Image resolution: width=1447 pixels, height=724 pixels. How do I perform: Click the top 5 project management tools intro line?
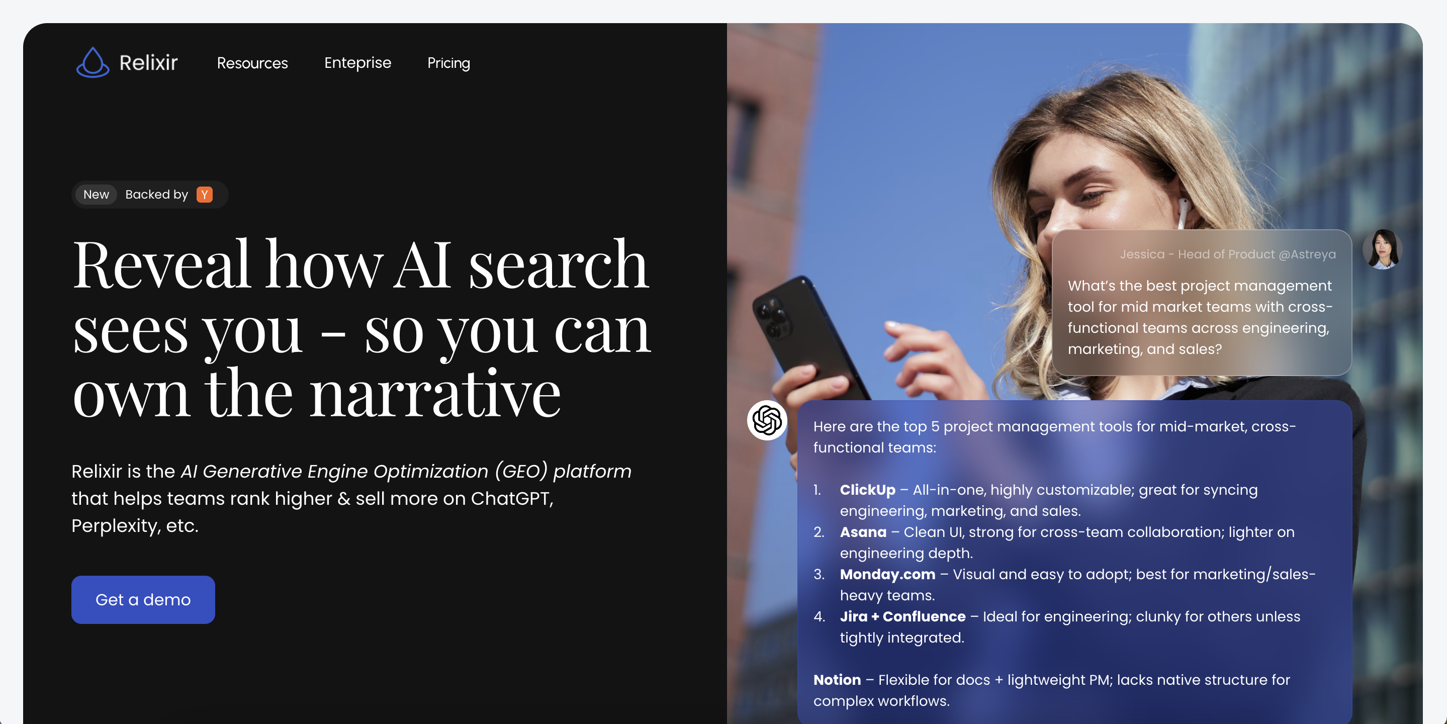[1055, 436]
